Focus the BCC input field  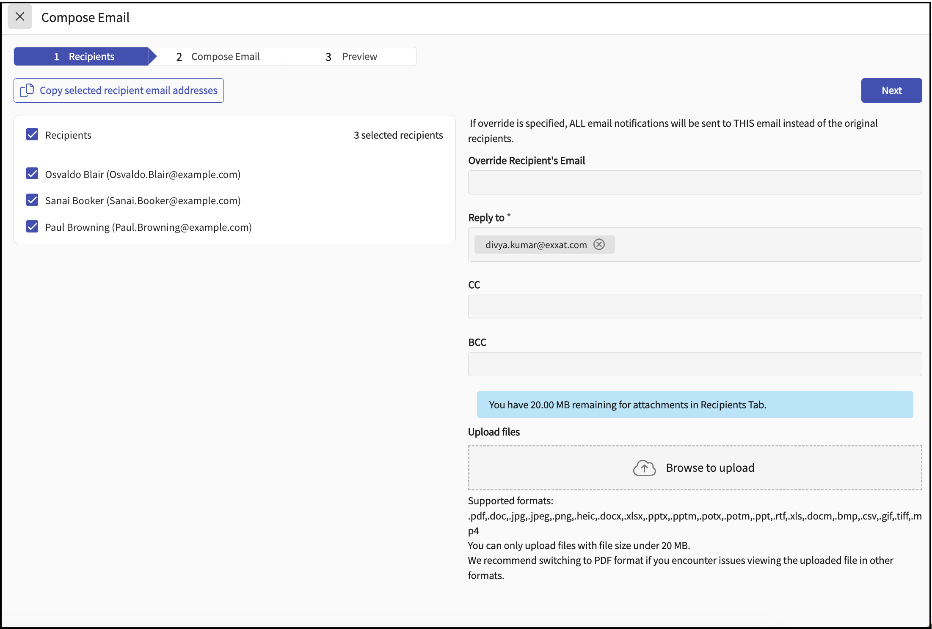point(695,364)
